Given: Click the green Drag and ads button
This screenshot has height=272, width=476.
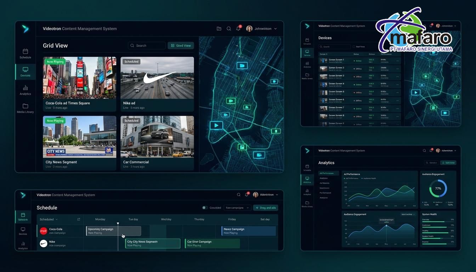Looking at the screenshot, I should click(266, 208).
